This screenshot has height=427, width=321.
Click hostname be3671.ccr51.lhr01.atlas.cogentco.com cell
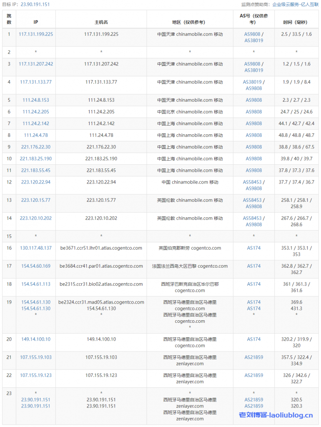click(101, 248)
